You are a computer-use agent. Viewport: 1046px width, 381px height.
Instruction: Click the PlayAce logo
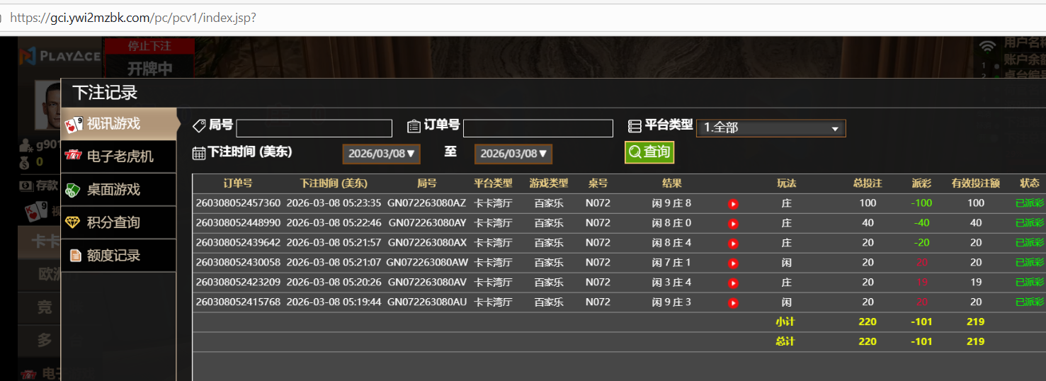[60, 56]
